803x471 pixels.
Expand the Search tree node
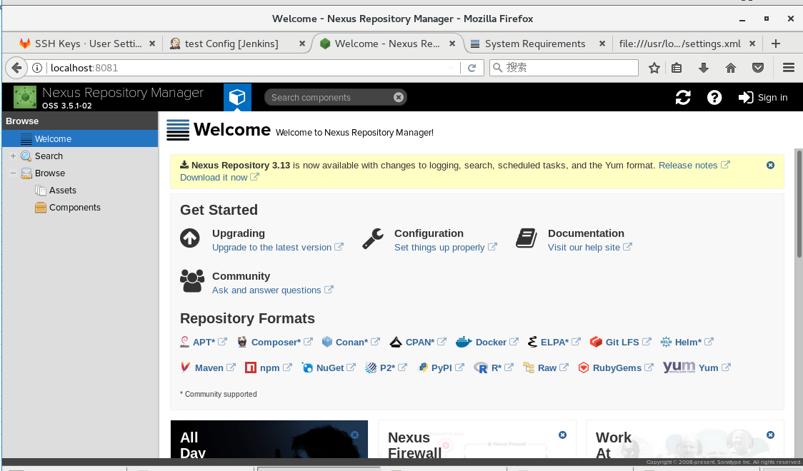(14, 156)
